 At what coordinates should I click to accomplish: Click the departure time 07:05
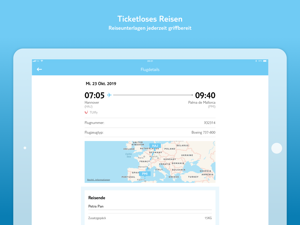(x=94, y=95)
